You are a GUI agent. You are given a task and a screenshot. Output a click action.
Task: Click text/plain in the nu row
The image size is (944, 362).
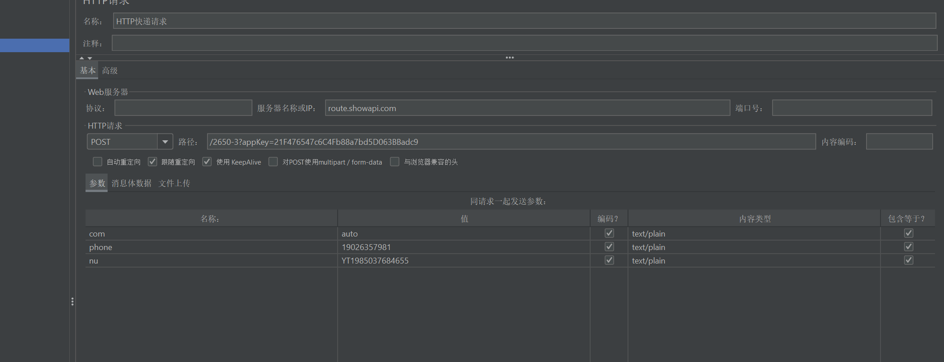[754, 260]
